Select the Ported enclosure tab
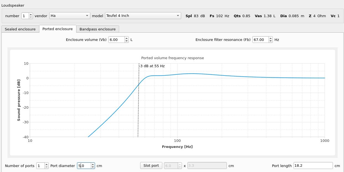Screen dimensions: 344x172 [58, 29]
